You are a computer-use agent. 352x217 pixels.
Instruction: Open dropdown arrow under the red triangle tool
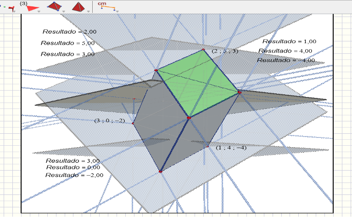point(39,11)
